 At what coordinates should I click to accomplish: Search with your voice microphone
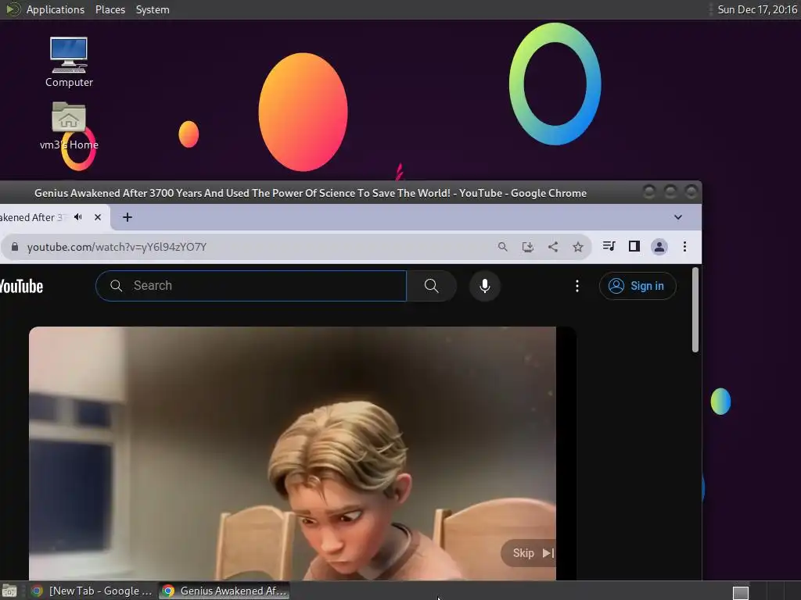click(485, 286)
